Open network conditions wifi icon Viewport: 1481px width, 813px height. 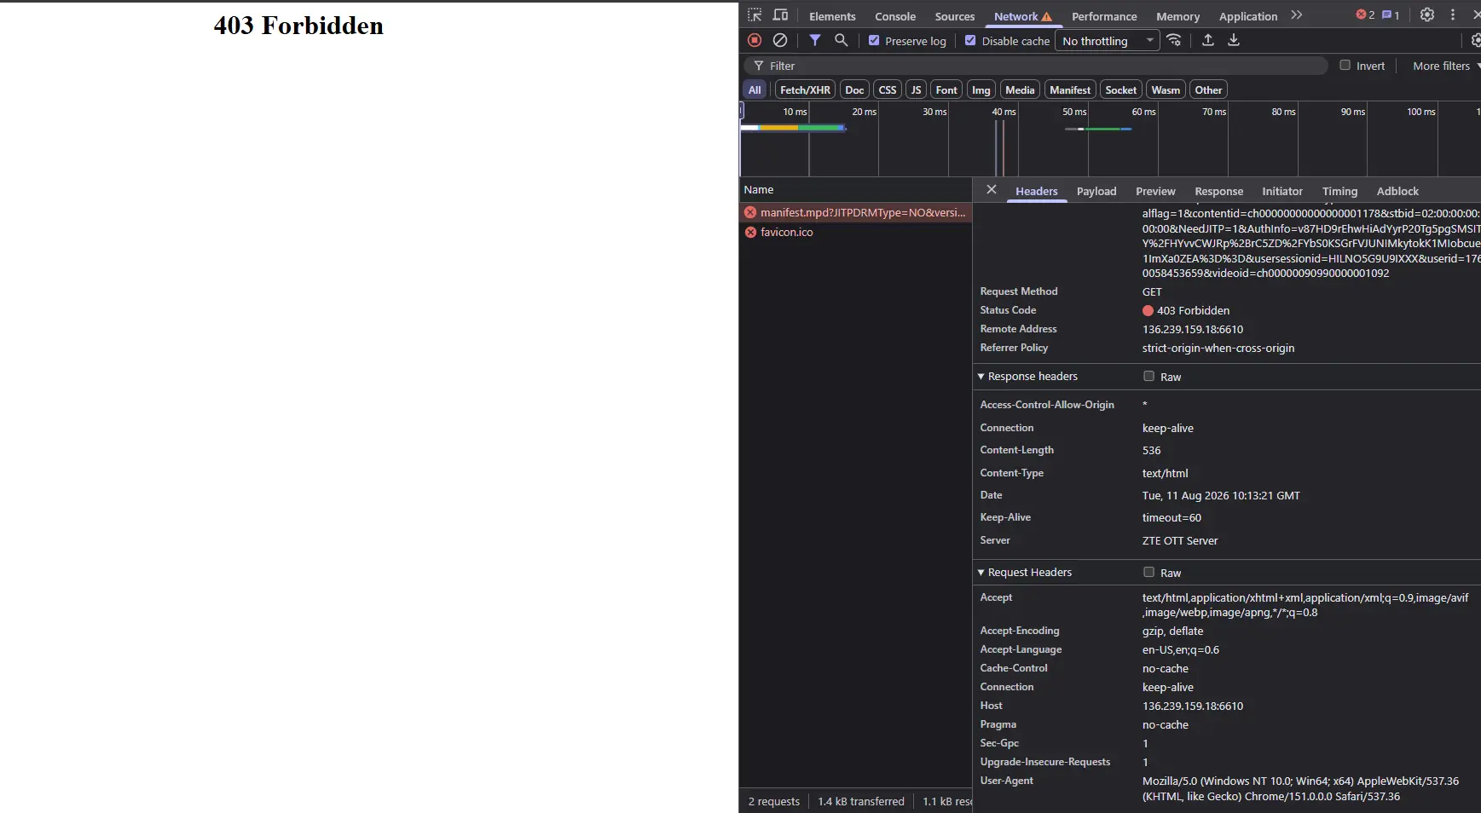click(1174, 40)
